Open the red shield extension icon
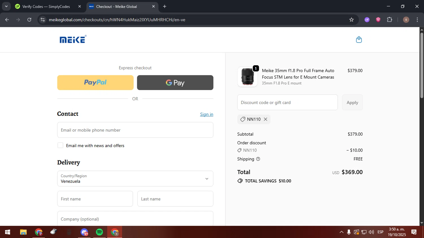The width and height of the screenshot is (424, 238). 378,20
